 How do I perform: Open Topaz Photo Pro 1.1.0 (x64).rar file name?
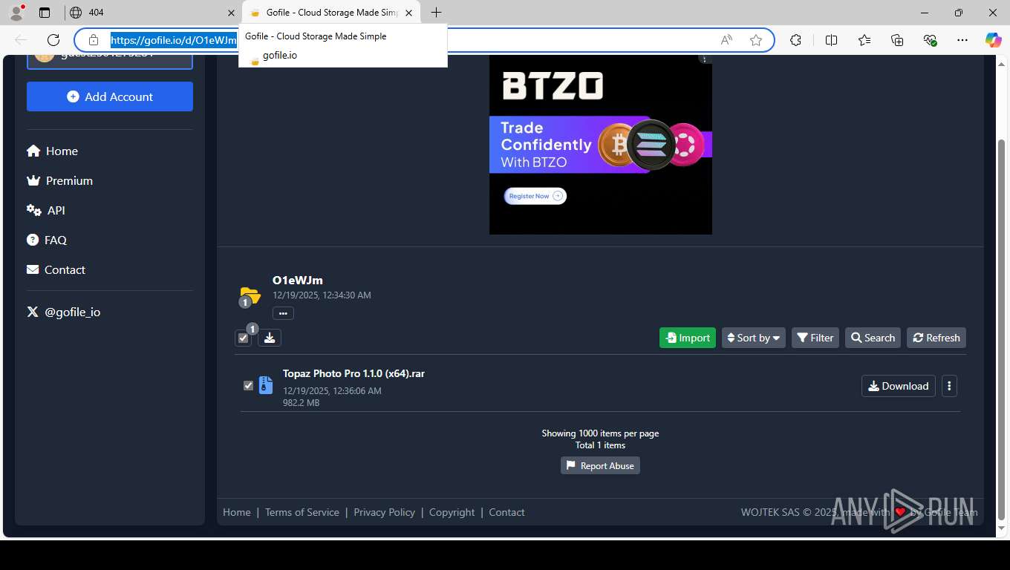(353, 373)
